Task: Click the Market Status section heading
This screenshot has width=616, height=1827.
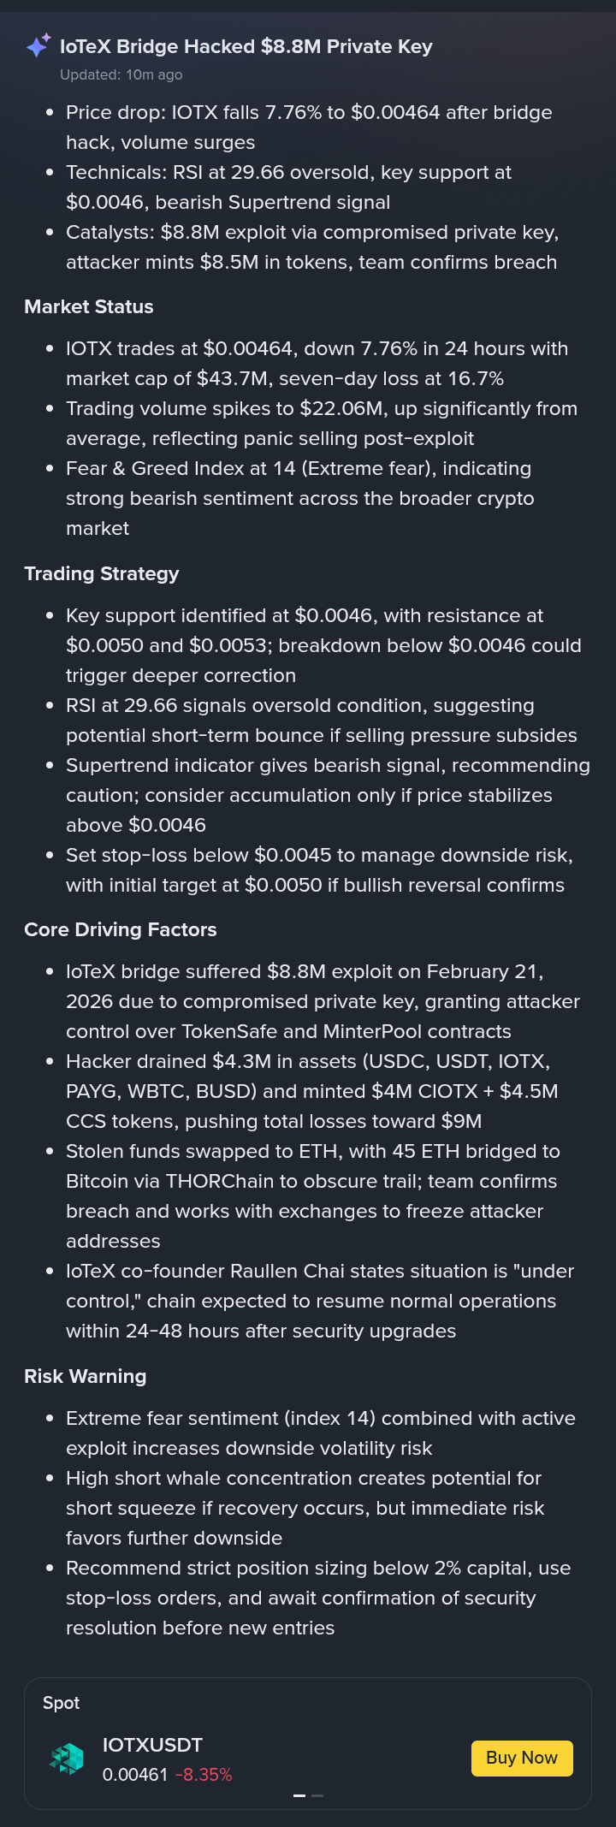Action: point(89,306)
